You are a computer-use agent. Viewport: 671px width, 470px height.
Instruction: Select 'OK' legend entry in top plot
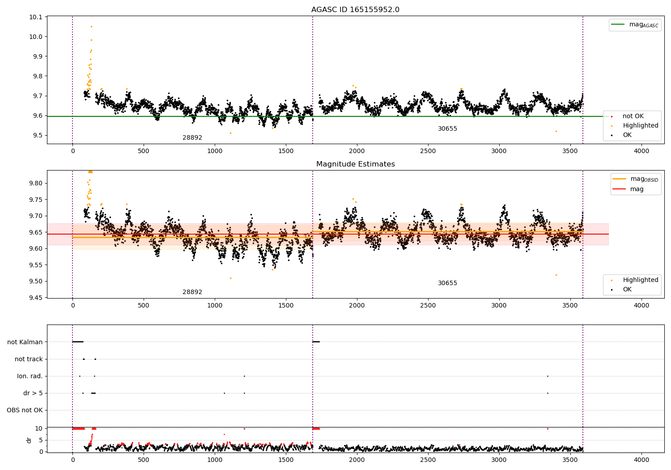[x=627, y=135]
